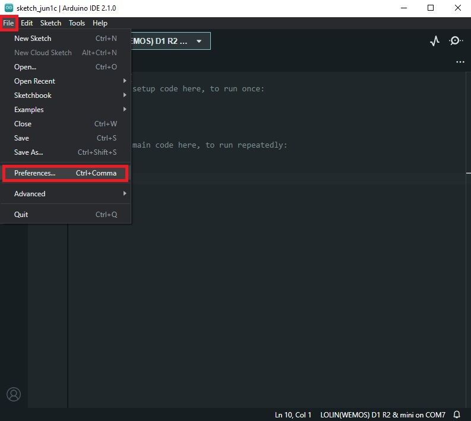Open the Tools menu
471x421 pixels.
click(77, 23)
